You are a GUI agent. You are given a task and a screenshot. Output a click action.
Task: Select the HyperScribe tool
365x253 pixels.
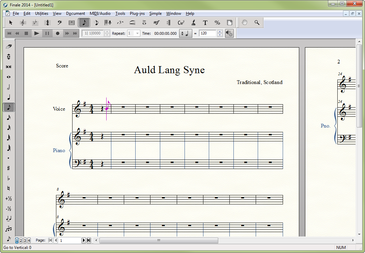coord(108,23)
